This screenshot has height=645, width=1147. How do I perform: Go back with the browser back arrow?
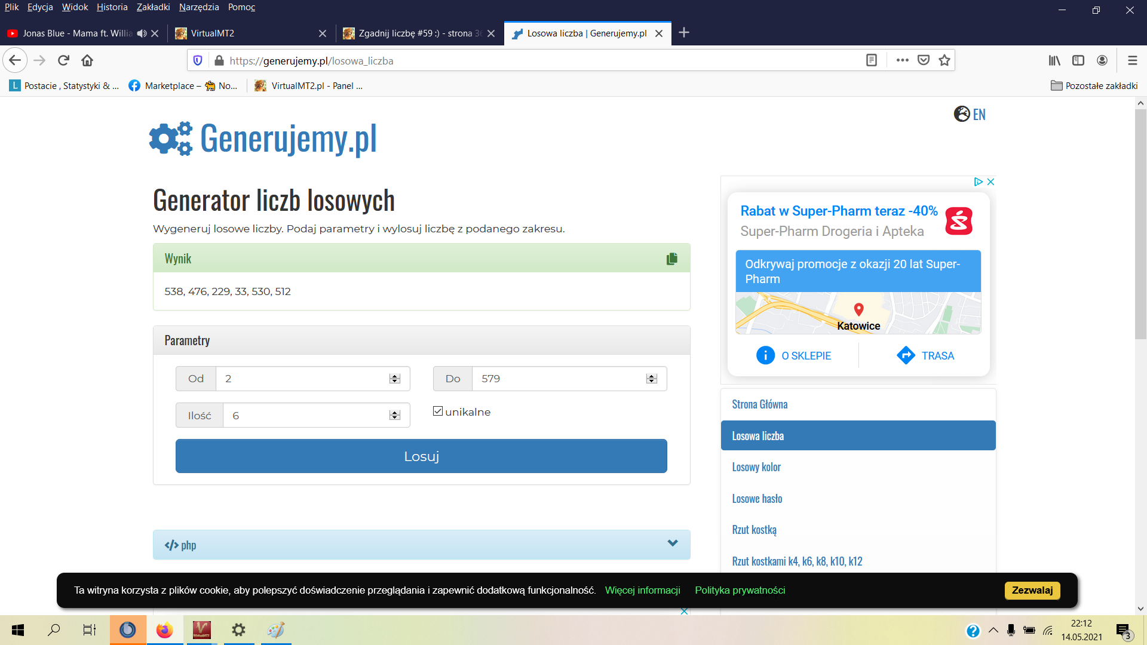pyautogui.click(x=15, y=60)
